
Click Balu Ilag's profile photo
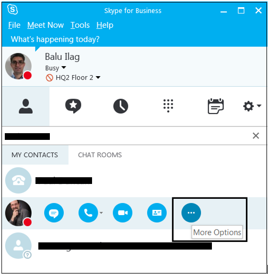[x=18, y=66]
